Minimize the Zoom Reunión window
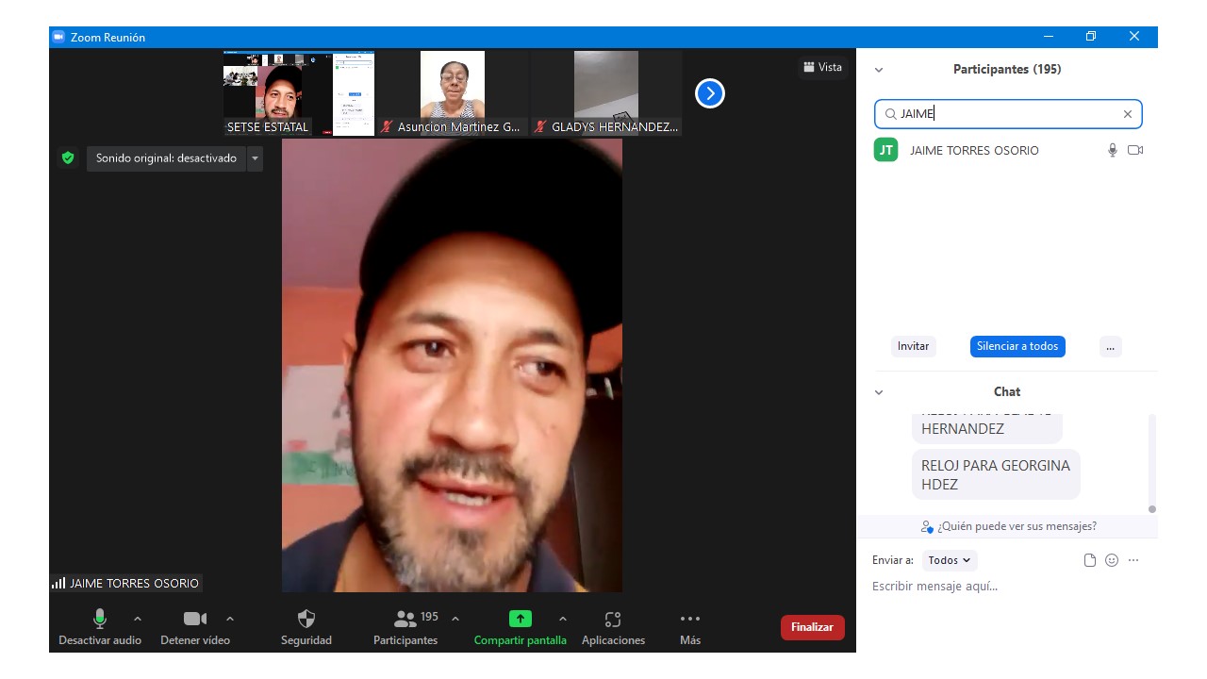This screenshot has width=1207, height=679. point(1049,37)
